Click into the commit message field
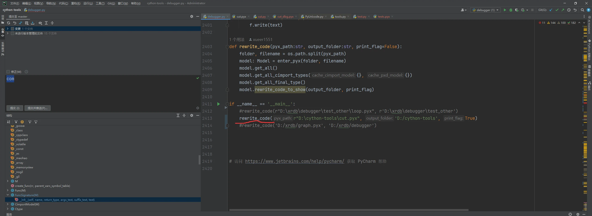The height and width of the screenshot is (216, 592). (103, 89)
